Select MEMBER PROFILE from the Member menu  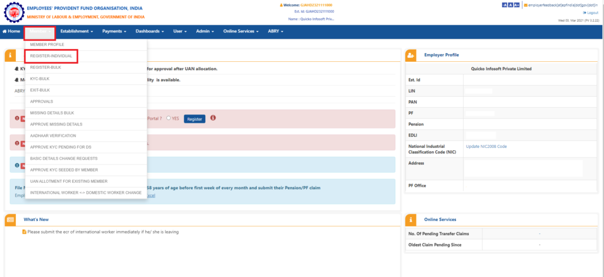click(86, 45)
